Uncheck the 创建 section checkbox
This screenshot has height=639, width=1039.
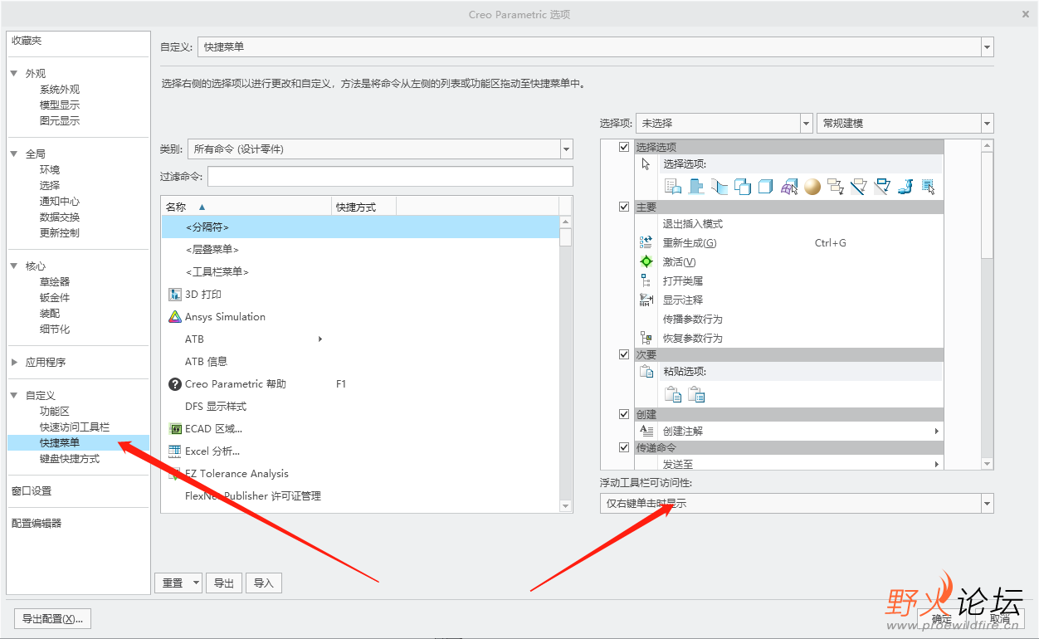point(624,414)
